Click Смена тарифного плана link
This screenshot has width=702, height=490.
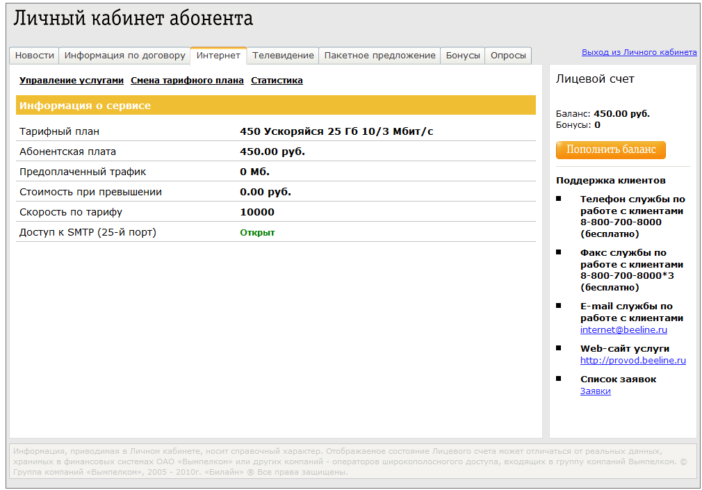coord(187,81)
